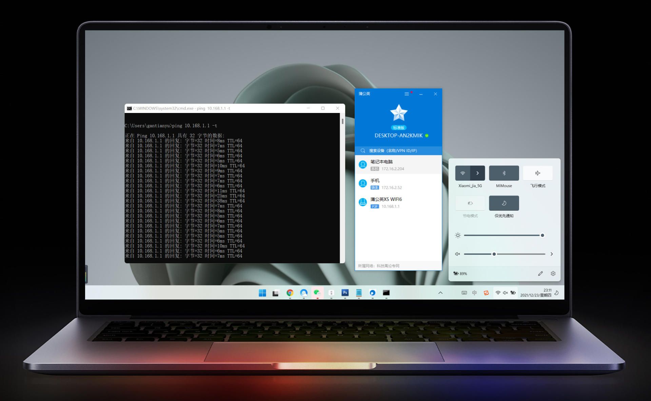Image resolution: width=651 pixels, height=401 pixels.
Task: Edit quick settings with pencil icon
Action: pos(540,273)
